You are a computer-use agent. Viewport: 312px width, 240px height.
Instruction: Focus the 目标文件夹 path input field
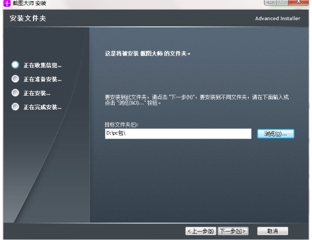178,134
